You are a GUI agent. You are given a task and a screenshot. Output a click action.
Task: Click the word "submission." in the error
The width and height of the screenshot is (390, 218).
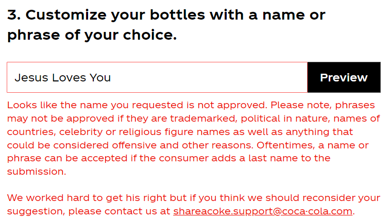point(37,172)
